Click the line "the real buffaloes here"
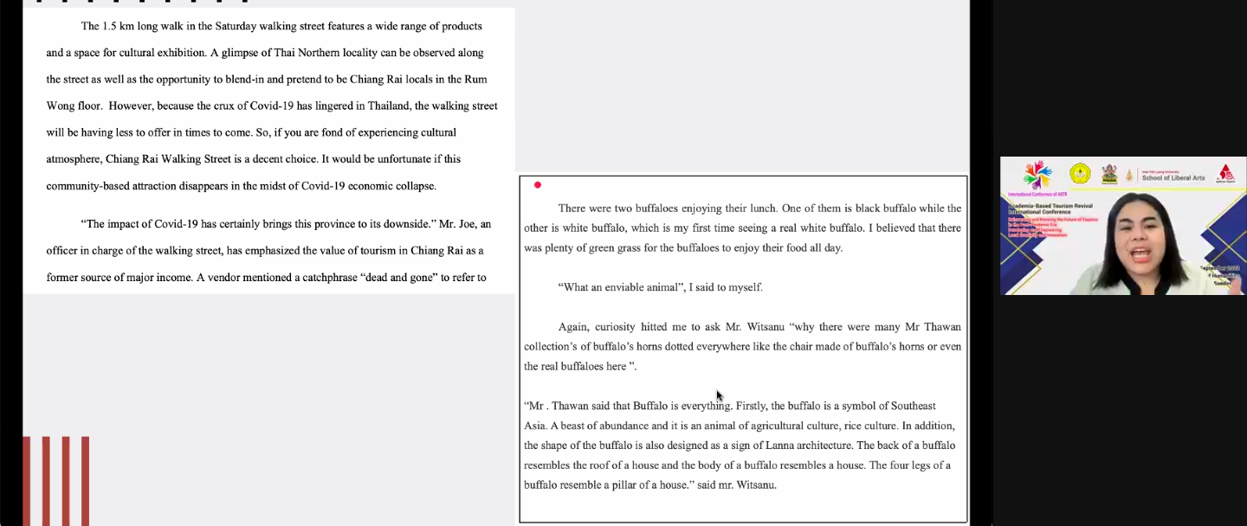This screenshot has width=1247, height=526. 580,367
